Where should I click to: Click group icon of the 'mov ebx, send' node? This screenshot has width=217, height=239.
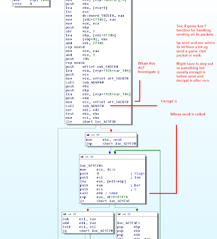[97, 135]
